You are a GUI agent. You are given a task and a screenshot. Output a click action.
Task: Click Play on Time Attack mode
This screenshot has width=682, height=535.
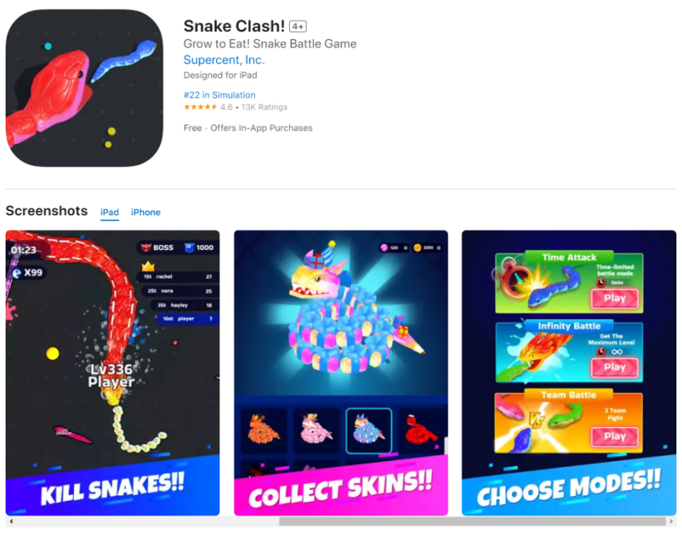(615, 298)
